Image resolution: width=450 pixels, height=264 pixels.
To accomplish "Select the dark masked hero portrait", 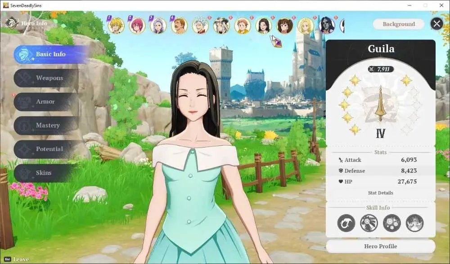I will click(327, 26).
